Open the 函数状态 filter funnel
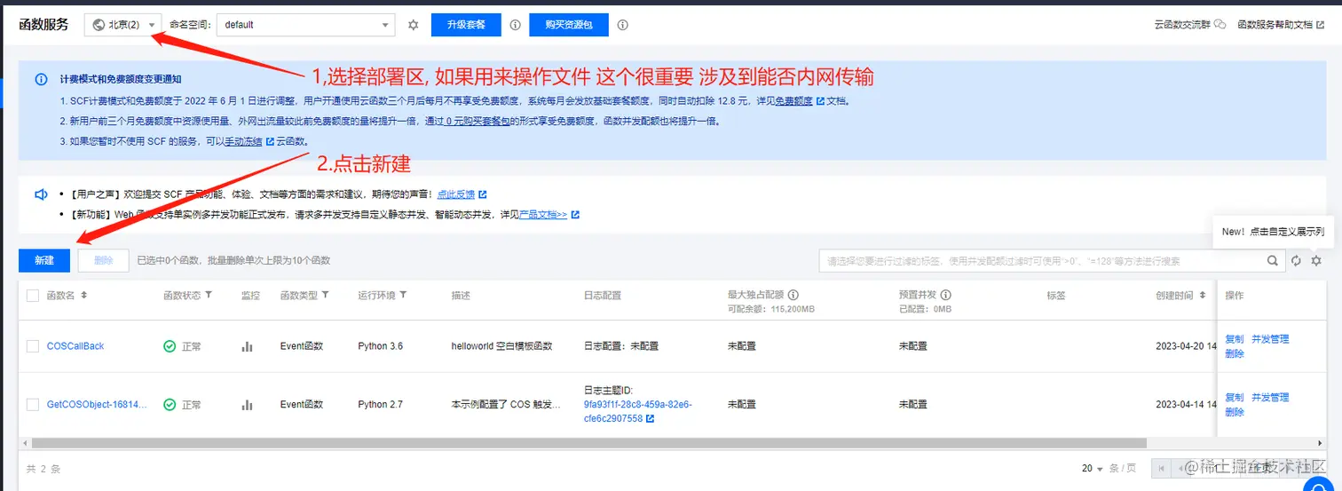This screenshot has width=1342, height=491. pos(209,295)
